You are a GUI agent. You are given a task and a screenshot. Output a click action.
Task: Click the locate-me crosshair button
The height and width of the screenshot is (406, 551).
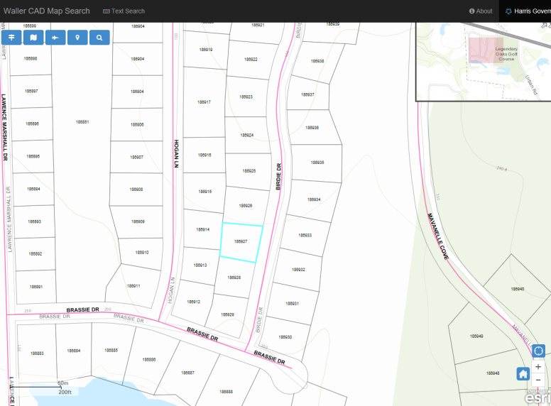point(538,351)
